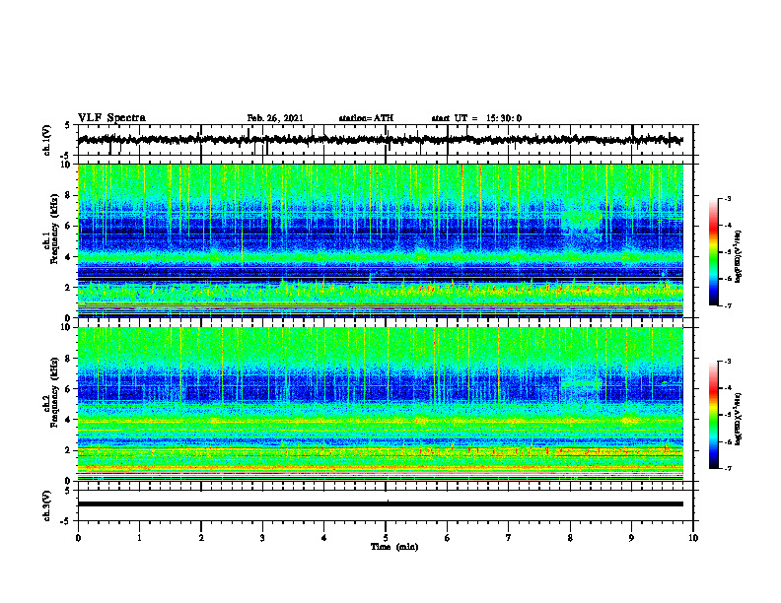
Task: Click the "3" label on the time axis
Action: pyautogui.click(x=262, y=538)
